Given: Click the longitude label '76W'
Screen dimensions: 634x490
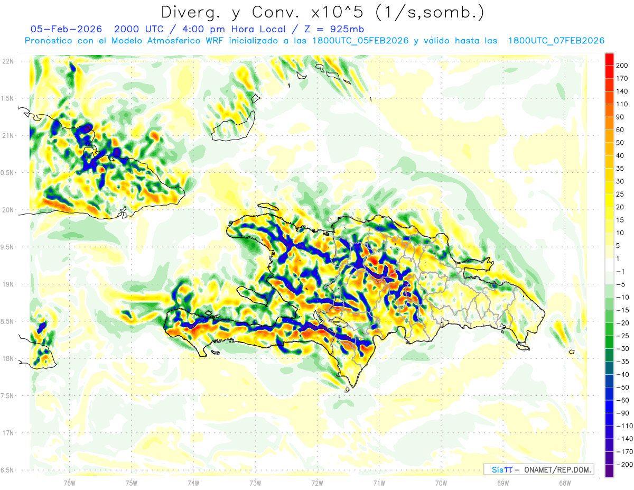Looking at the screenshot, I should (70, 483).
